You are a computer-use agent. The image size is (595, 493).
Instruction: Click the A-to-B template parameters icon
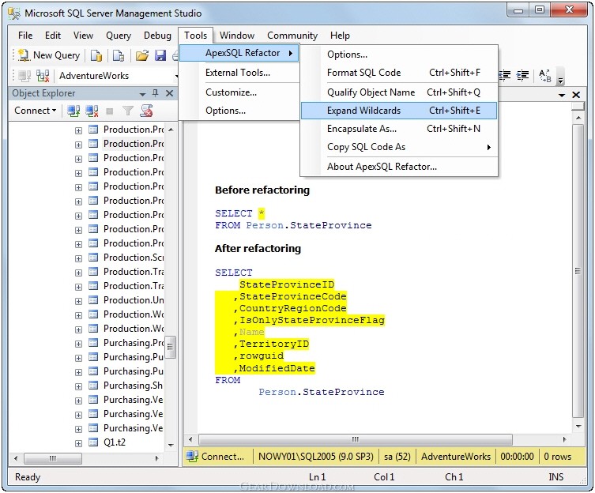coord(545,76)
